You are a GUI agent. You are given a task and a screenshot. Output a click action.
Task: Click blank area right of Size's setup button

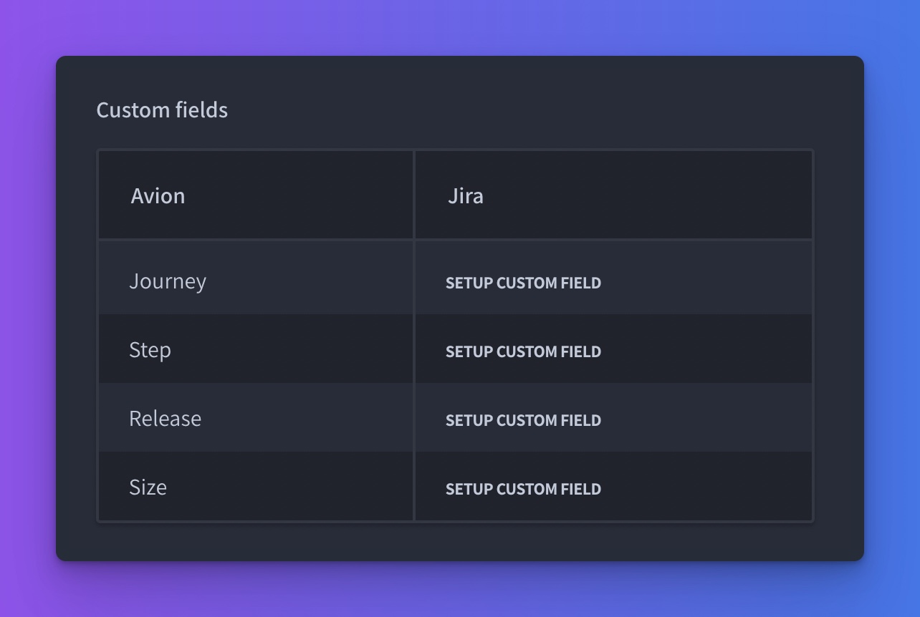coord(706,486)
